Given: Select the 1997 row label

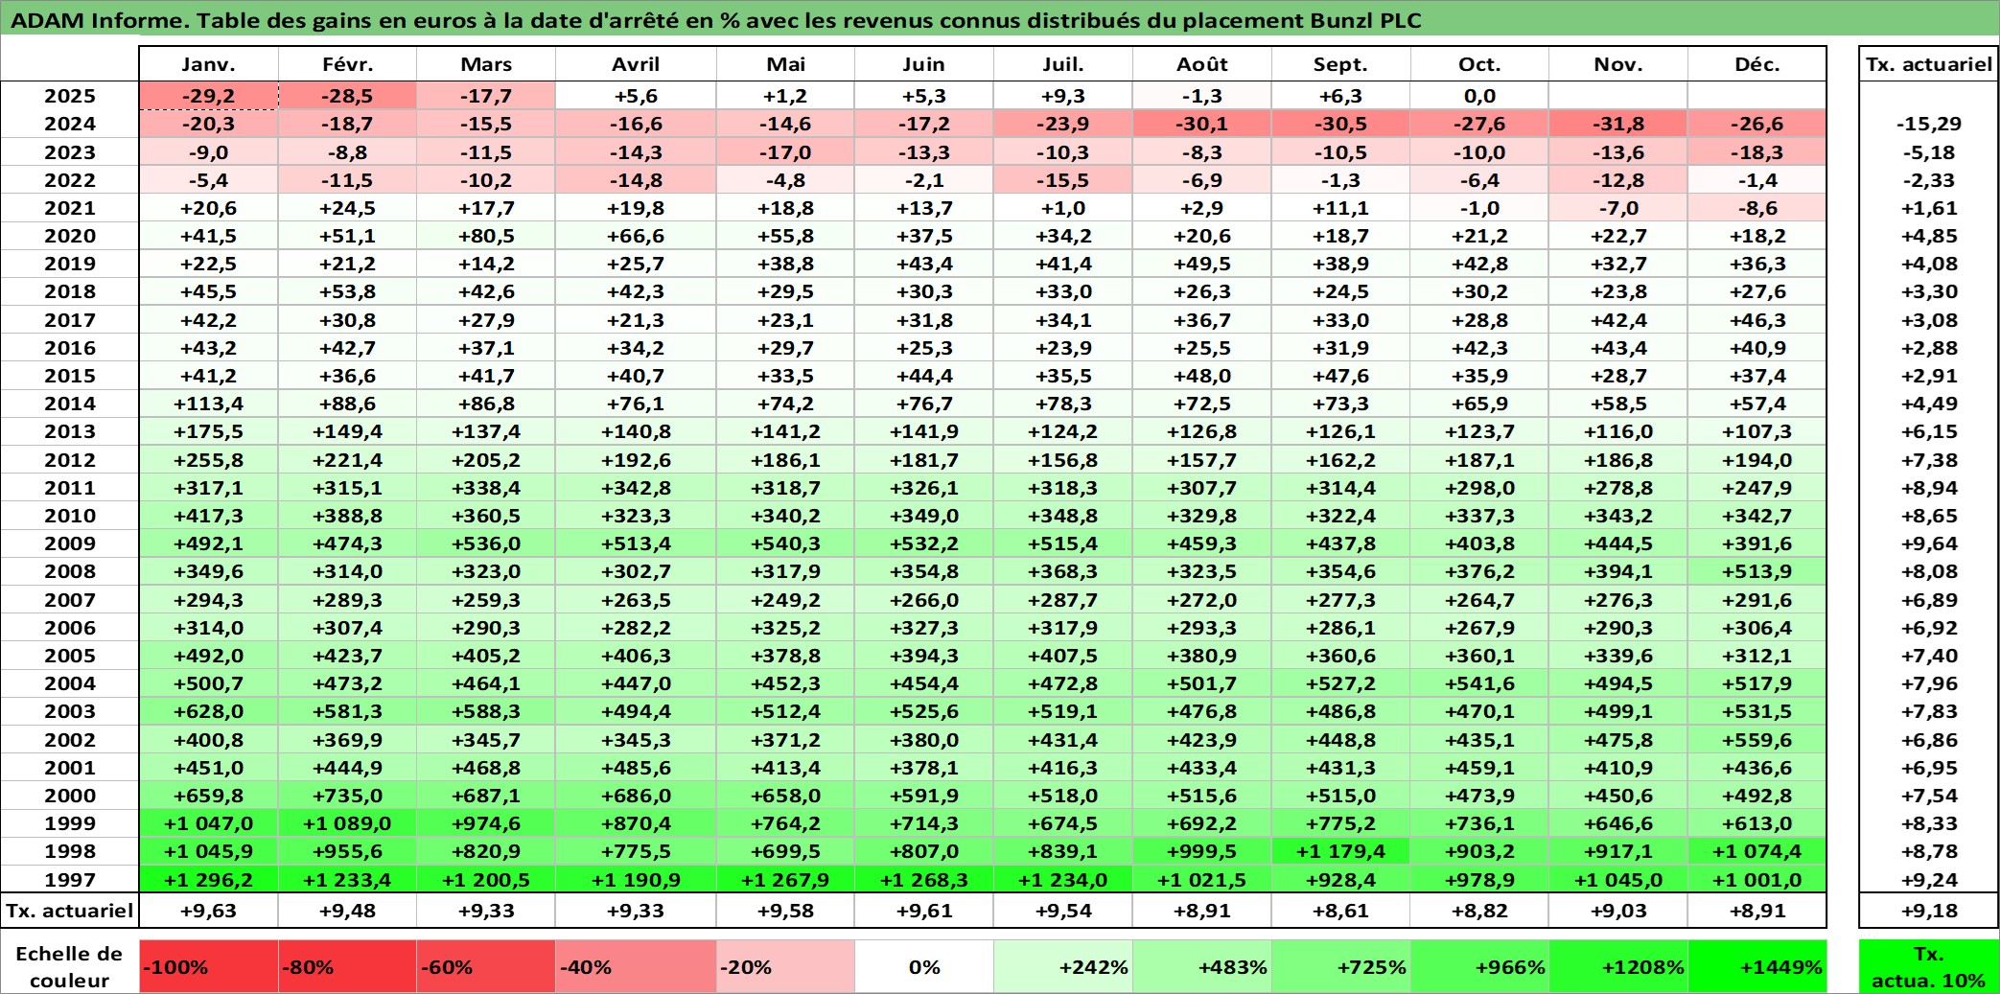Looking at the screenshot, I should point(70,879).
